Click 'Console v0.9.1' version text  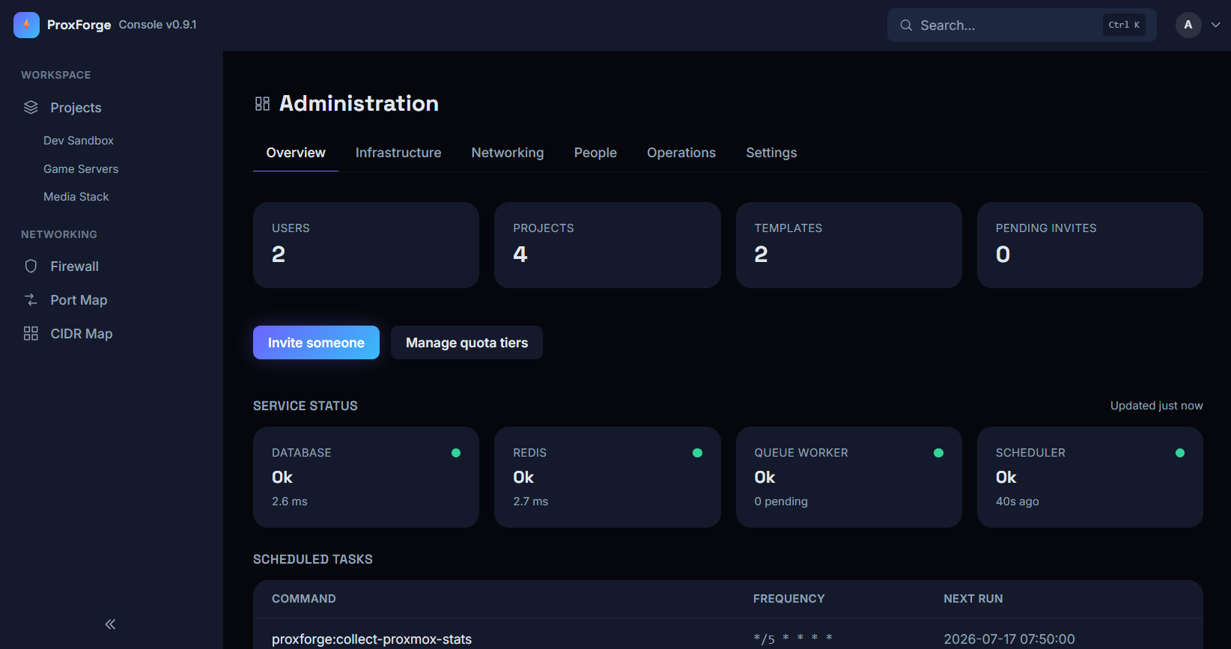157,25
